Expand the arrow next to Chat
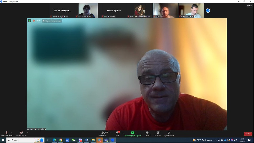The width and height of the screenshot is (254, 143). tap(122, 133)
